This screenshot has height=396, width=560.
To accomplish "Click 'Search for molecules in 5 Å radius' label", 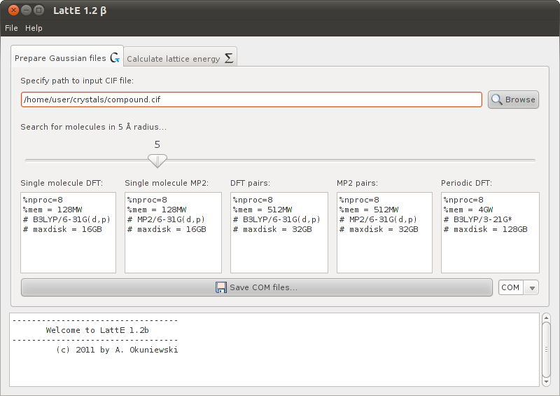I will point(94,127).
